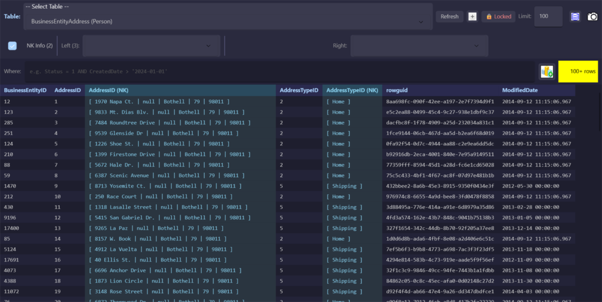Screen dimensions: 602x302
Task: Click ModifiedDate 2014-04-03 00:00:00
Action: [x=531, y=291]
